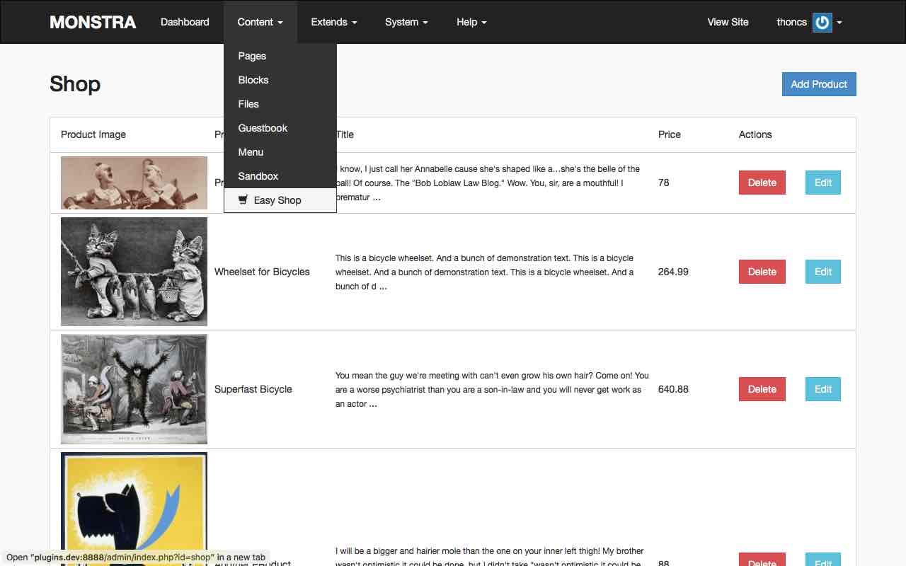Open Easy Shop from the Content menu
The width and height of the screenshot is (906, 566).
(x=277, y=200)
